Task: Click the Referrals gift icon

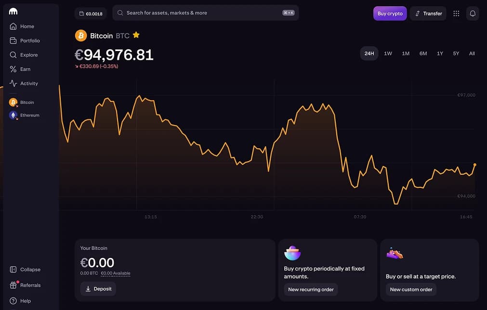Action: pos(13,285)
